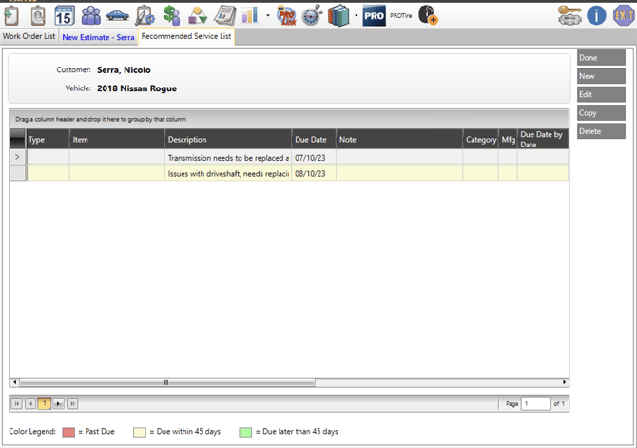Switch to the Work Order List tab
This screenshot has height=448, width=637.
(29, 36)
